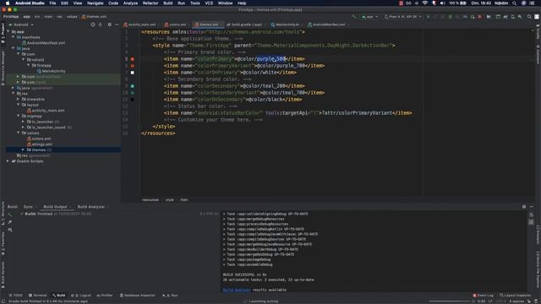541x304 pixels.
Task: Open the Navigate menu
Action: tap(96, 3)
